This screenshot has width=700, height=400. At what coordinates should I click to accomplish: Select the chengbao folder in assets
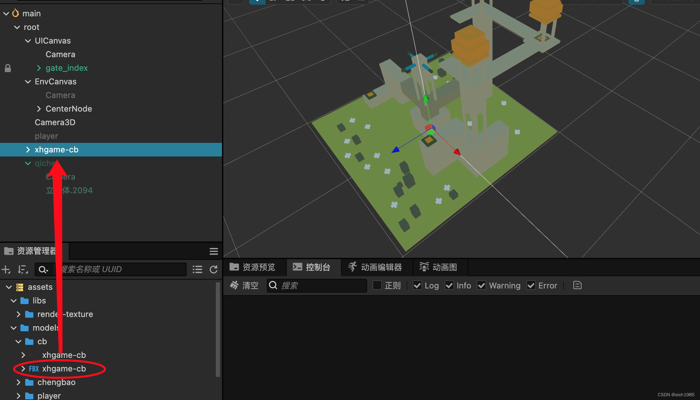click(x=57, y=382)
